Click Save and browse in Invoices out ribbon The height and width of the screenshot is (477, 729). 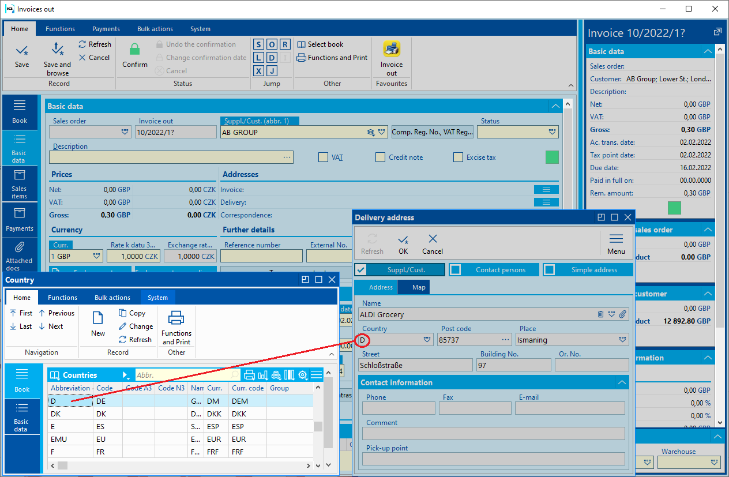click(58, 59)
